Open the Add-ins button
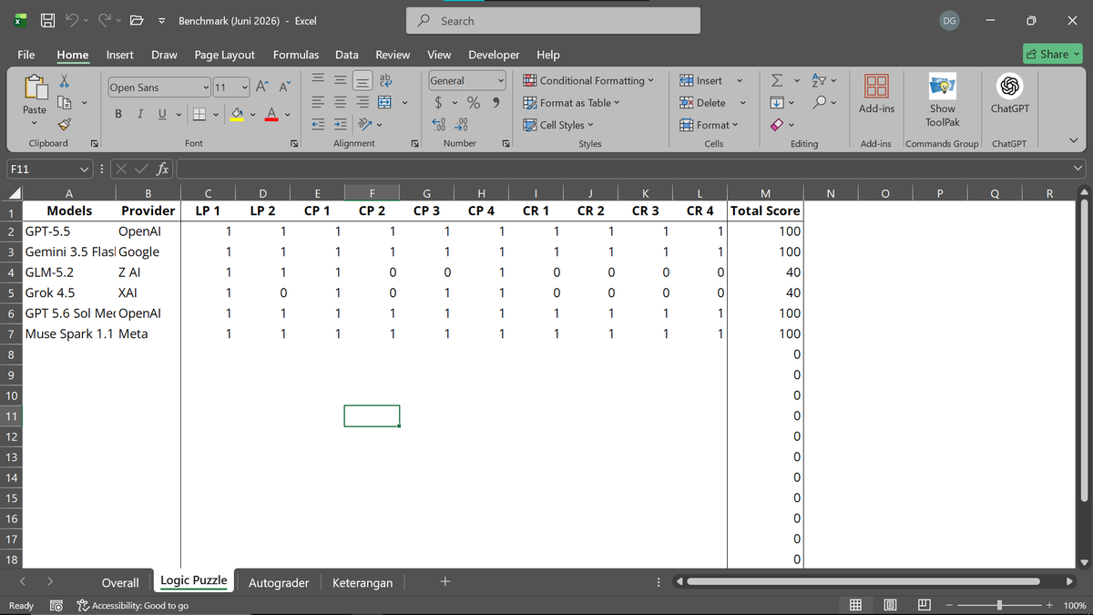This screenshot has width=1093, height=615. click(x=876, y=95)
